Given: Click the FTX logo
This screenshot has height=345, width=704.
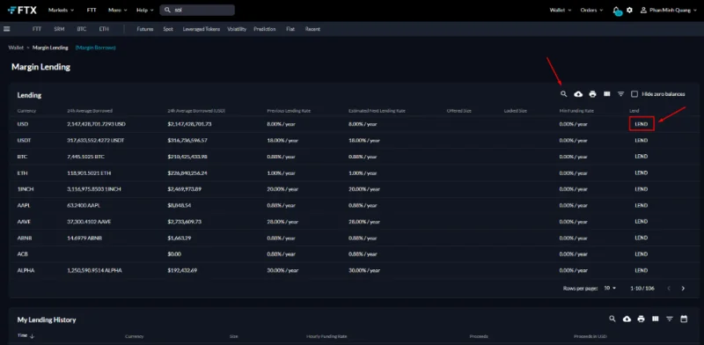Looking at the screenshot, I should coord(23,10).
